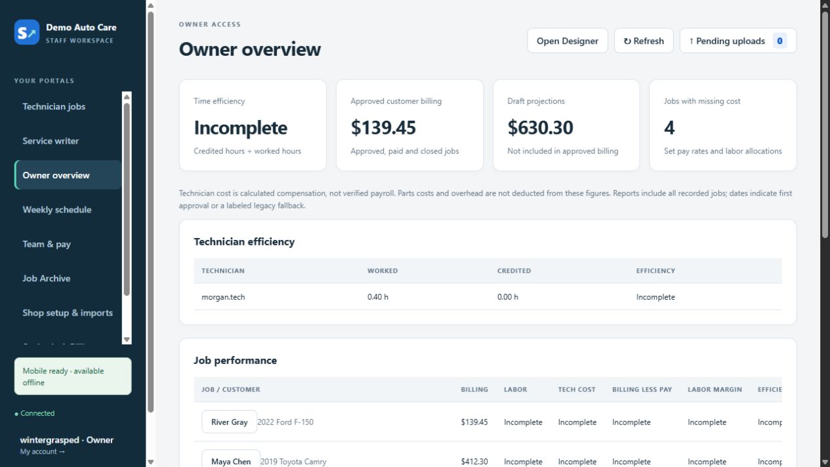830x467 pixels.
Task: Click the 0.00 h credited value
Action: pos(508,297)
